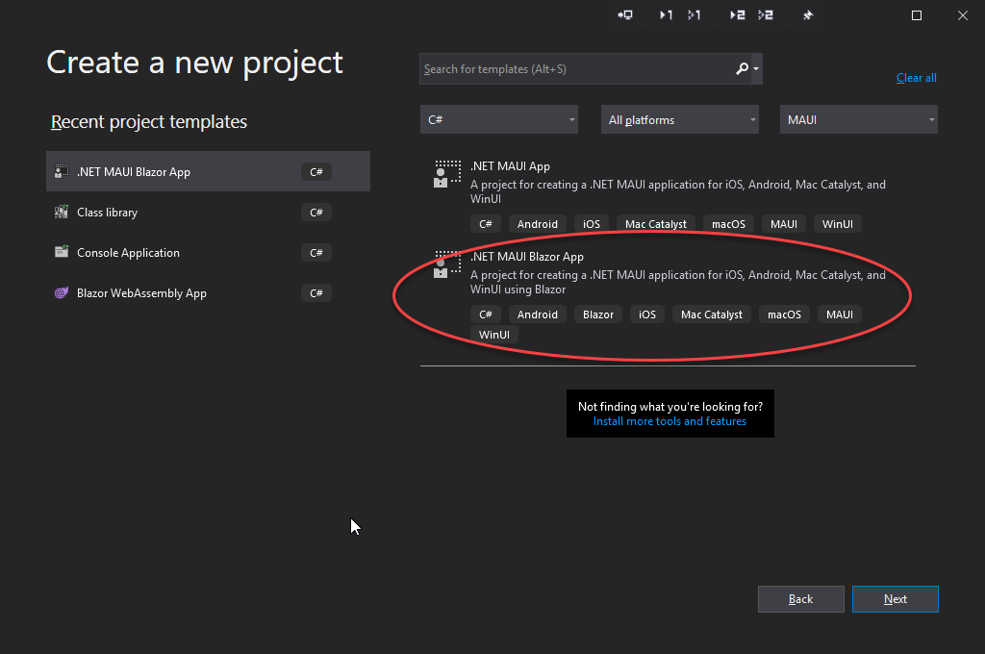Click the WinUI tag under .NET MAUI Blazor App
The width and height of the screenshot is (985, 654).
point(493,335)
